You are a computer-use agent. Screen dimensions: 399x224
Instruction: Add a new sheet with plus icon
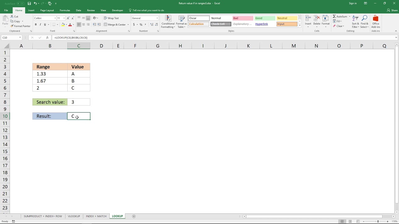(x=134, y=216)
